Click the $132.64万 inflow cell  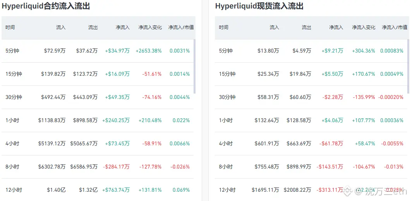tap(267, 121)
